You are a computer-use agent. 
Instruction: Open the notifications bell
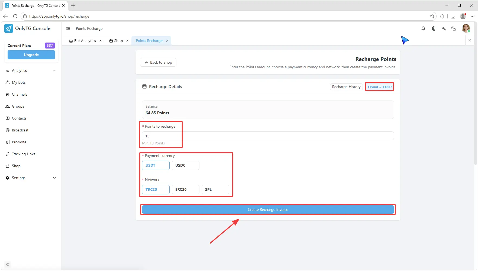[423, 28]
